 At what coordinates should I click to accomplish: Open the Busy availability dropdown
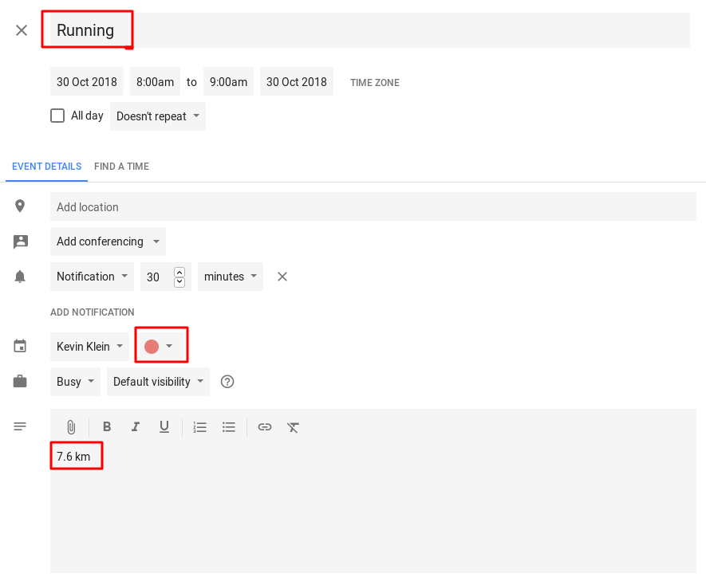coord(75,381)
